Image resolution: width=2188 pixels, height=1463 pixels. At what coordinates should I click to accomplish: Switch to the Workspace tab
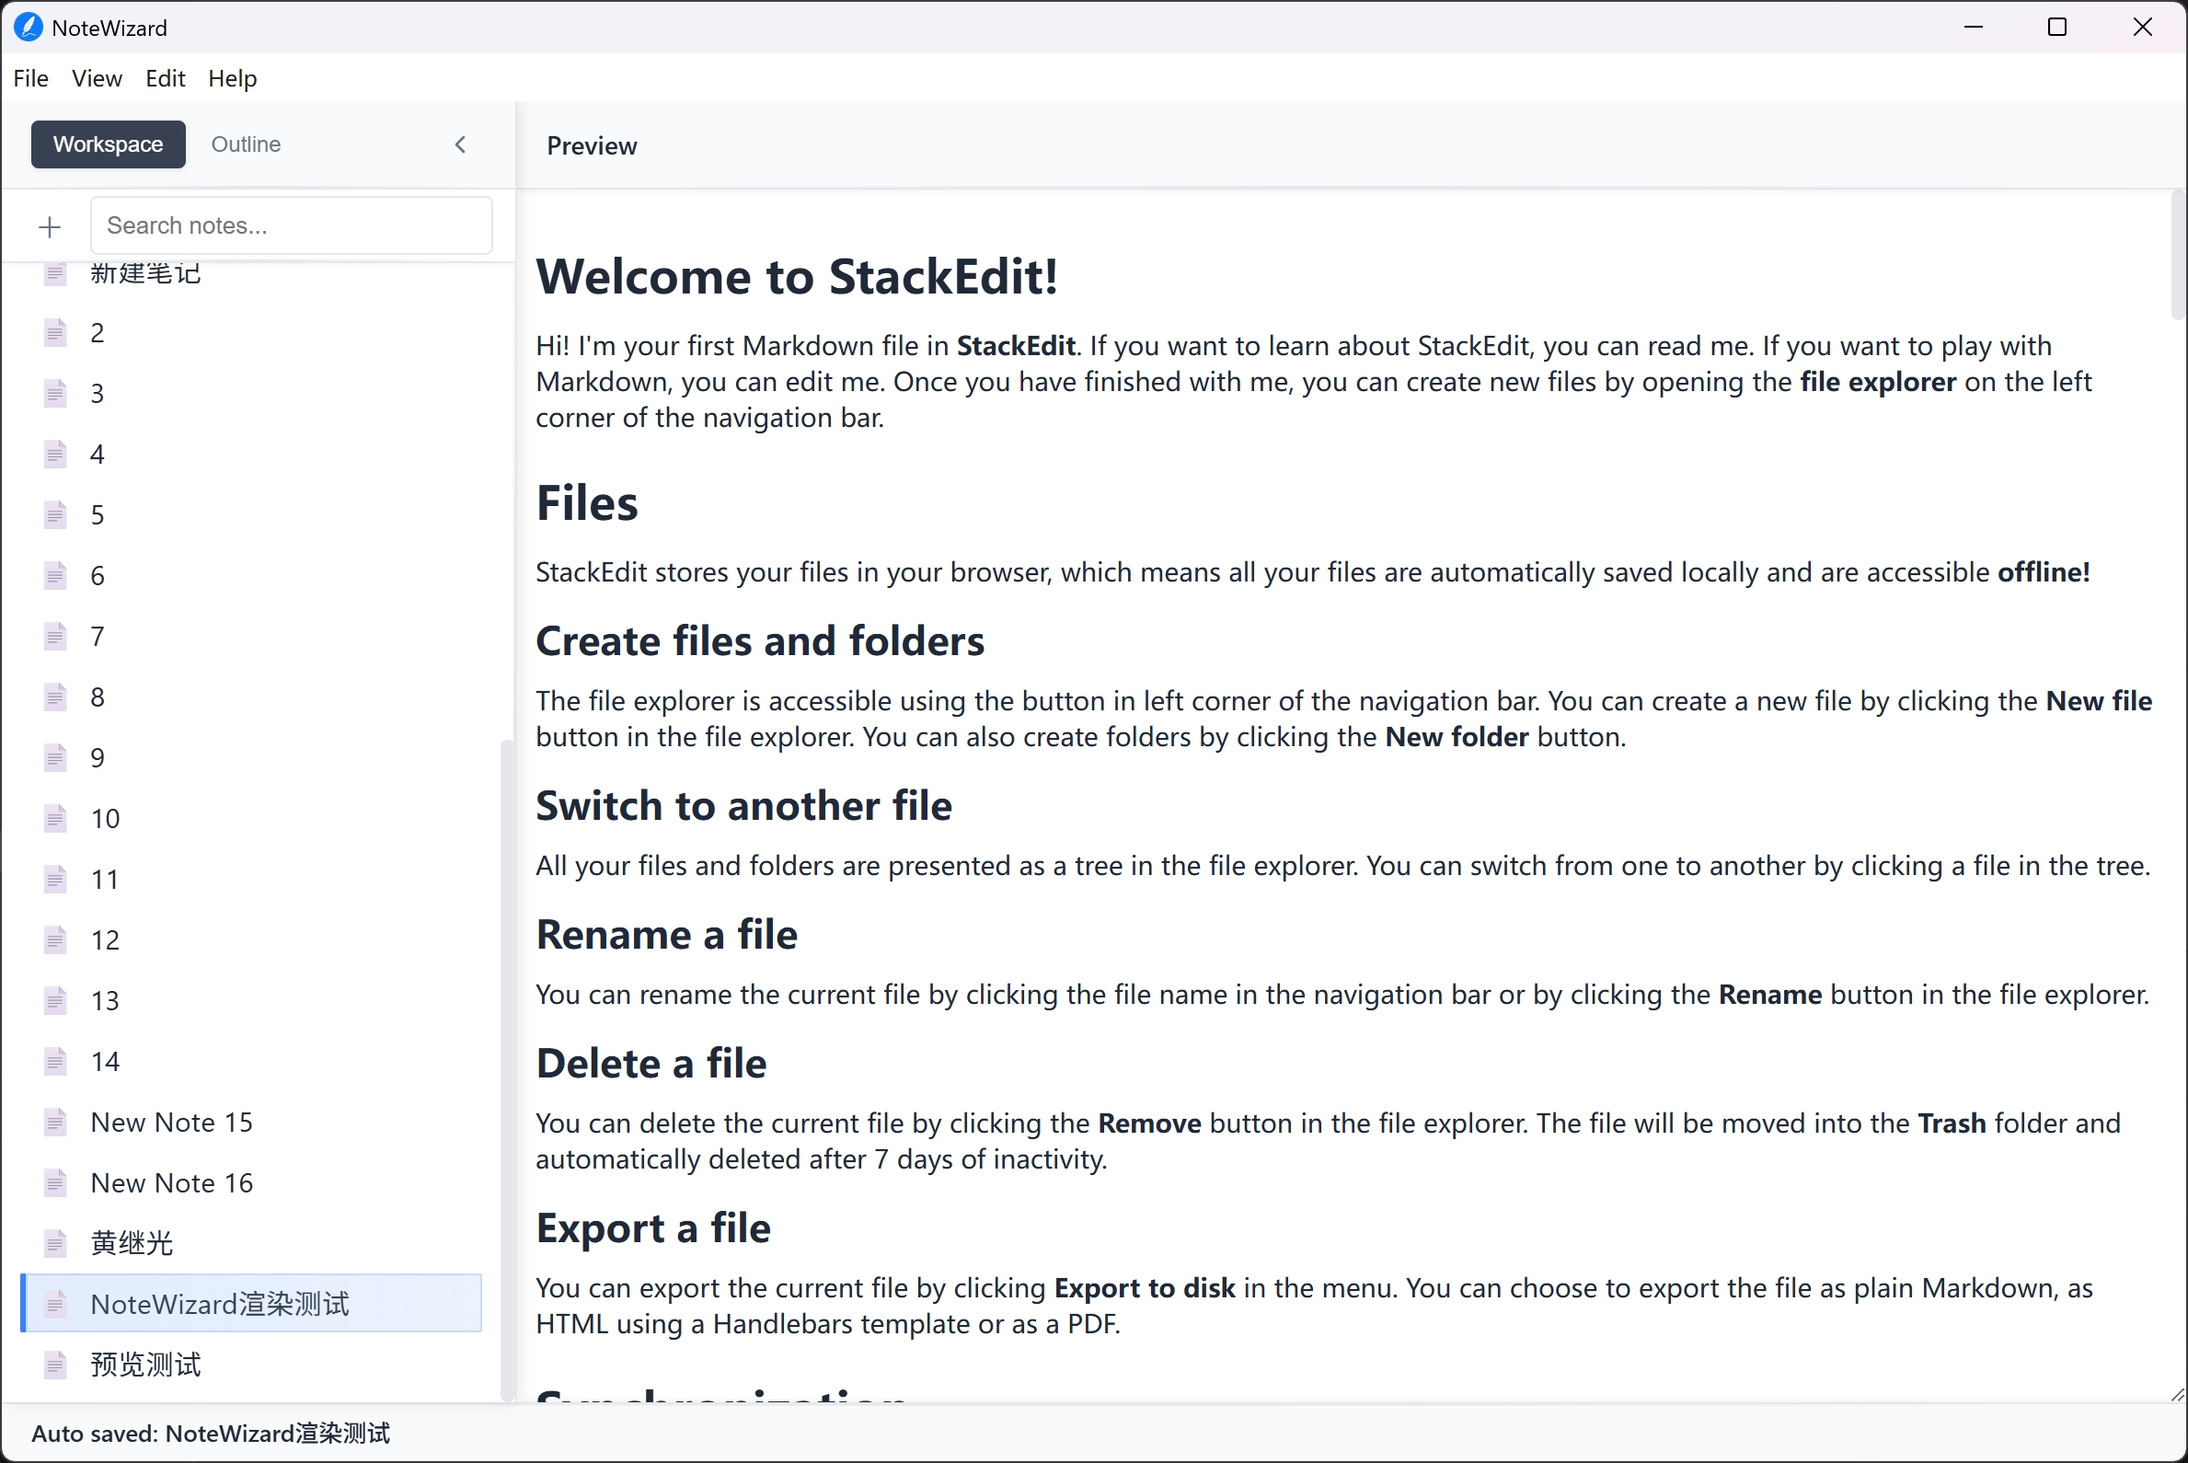(x=109, y=144)
